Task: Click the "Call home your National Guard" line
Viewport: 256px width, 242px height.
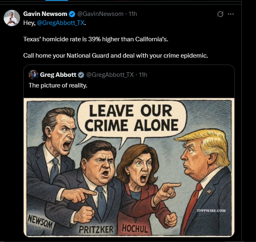Action: coord(116,56)
